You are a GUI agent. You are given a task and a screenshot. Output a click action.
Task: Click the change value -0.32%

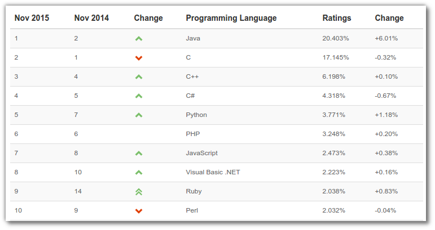pyautogui.click(x=385, y=57)
